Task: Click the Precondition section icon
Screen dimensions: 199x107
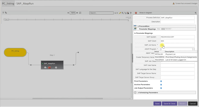Action: click(135, 26)
